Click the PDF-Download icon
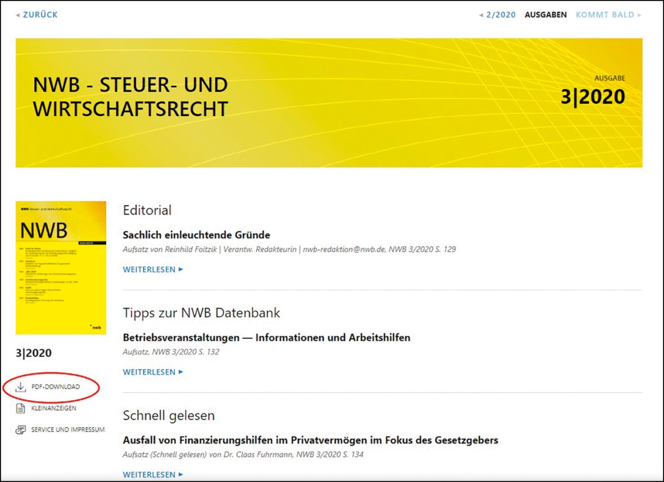This screenshot has width=664, height=482. point(20,387)
